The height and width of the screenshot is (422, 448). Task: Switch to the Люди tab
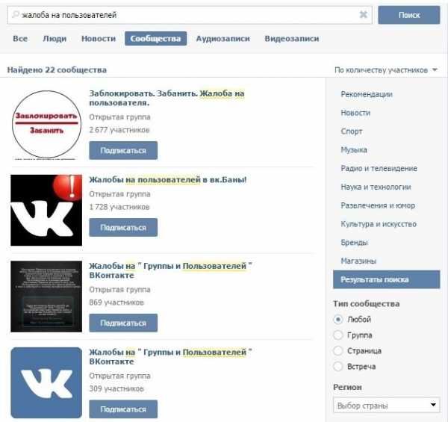pos(55,39)
